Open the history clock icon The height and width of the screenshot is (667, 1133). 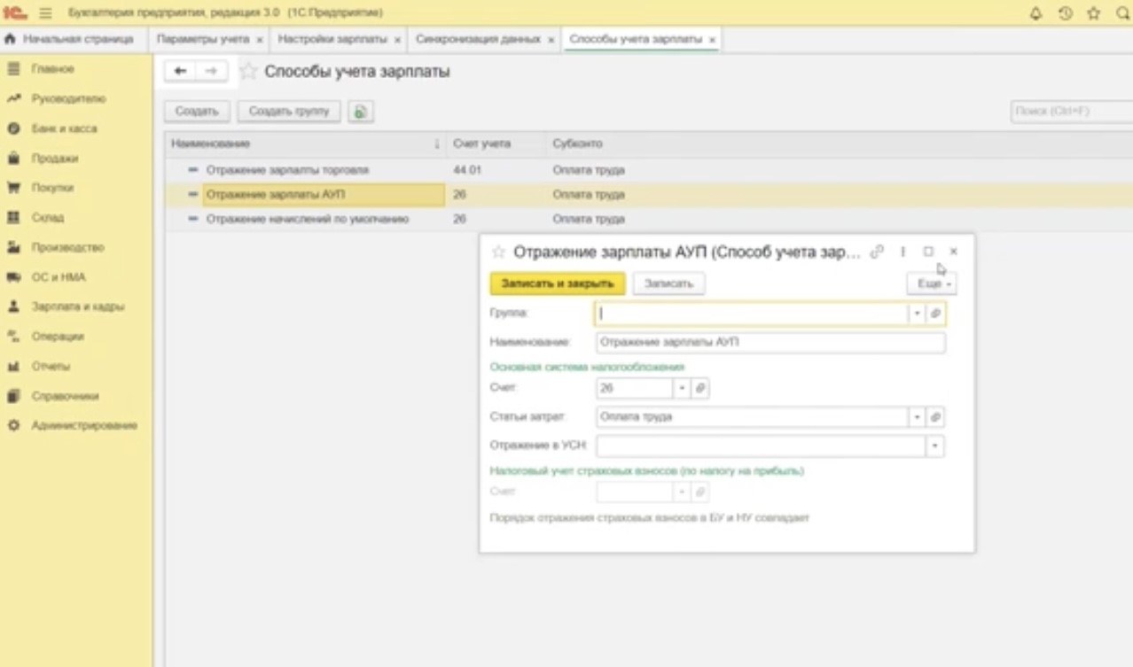click(1065, 13)
